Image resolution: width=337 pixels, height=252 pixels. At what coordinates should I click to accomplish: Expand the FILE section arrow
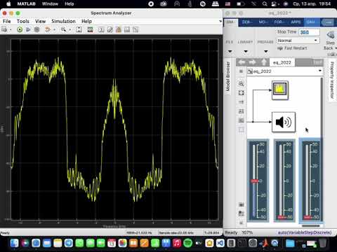230,51
